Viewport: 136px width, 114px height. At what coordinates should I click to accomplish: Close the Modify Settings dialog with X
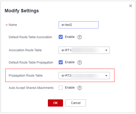coord(131,6)
